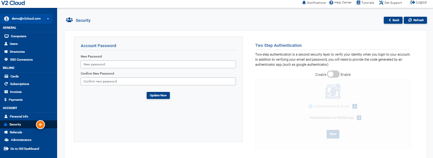Viewport: 433px width, 158px height.
Task: Check the Authentication by Mobile App checkbox
Action: pyautogui.click(x=306, y=118)
